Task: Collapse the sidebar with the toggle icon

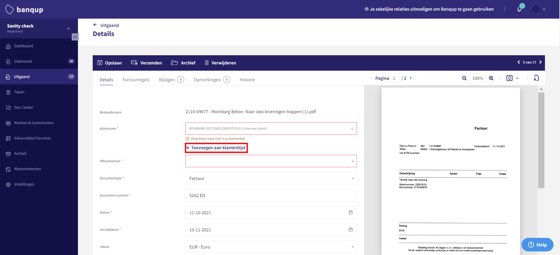Action: [x=75, y=37]
